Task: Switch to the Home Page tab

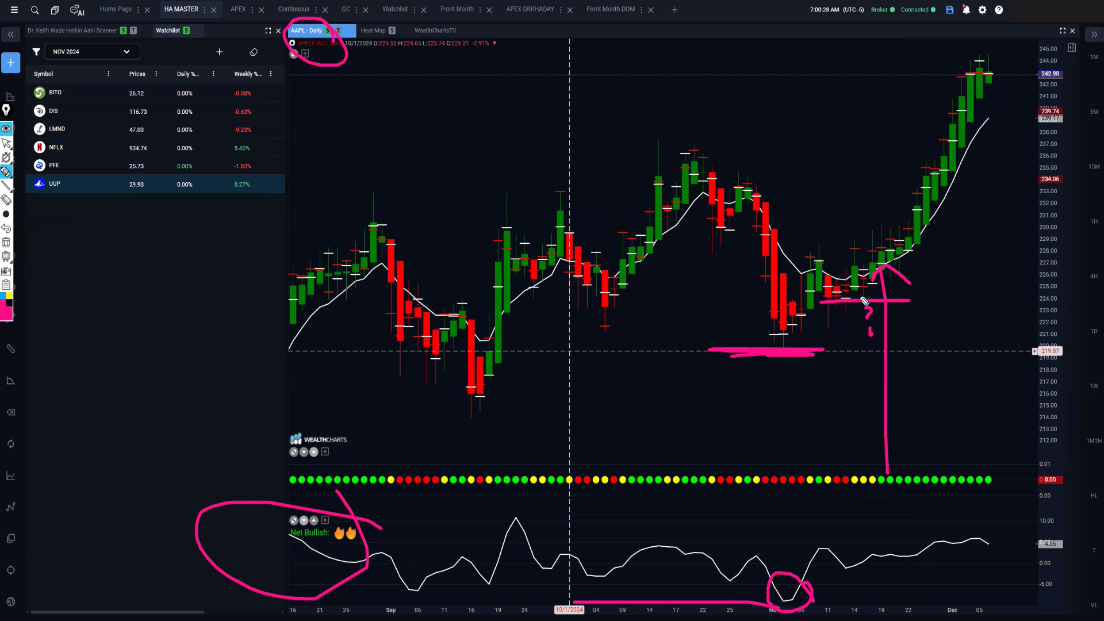Action: point(116,9)
